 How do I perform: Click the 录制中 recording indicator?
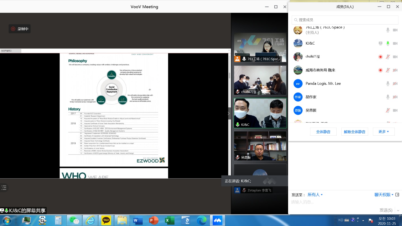[20, 29]
